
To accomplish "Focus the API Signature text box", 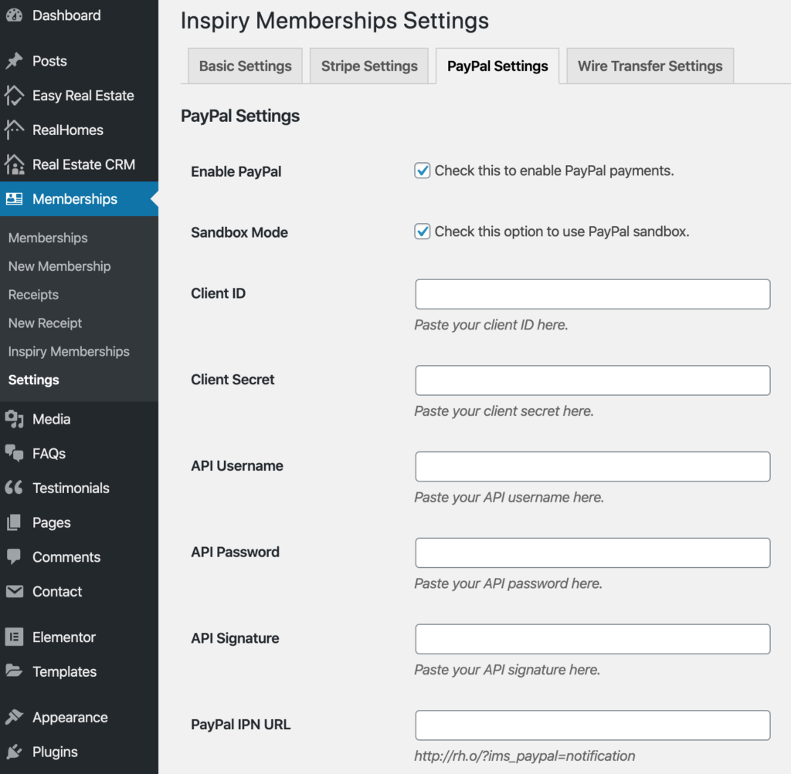I will (x=592, y=639).
